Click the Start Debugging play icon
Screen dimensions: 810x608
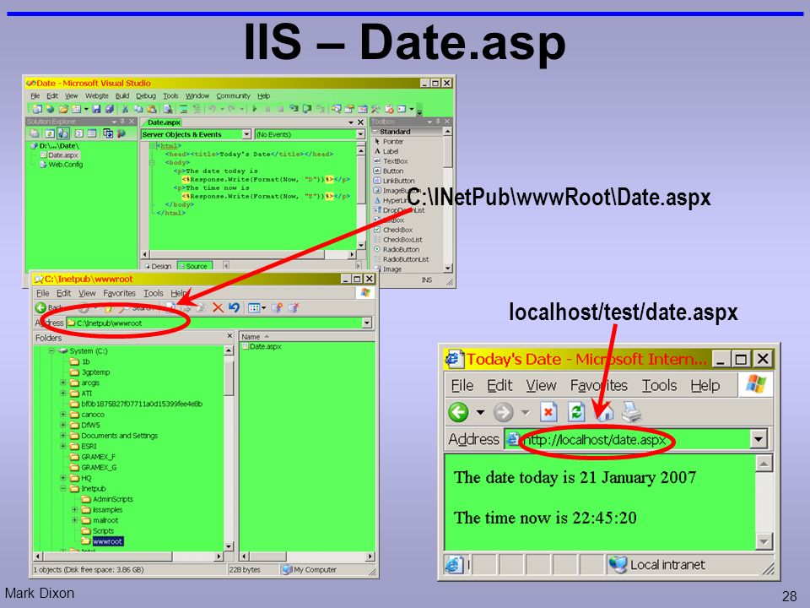(x=254, y=109)
